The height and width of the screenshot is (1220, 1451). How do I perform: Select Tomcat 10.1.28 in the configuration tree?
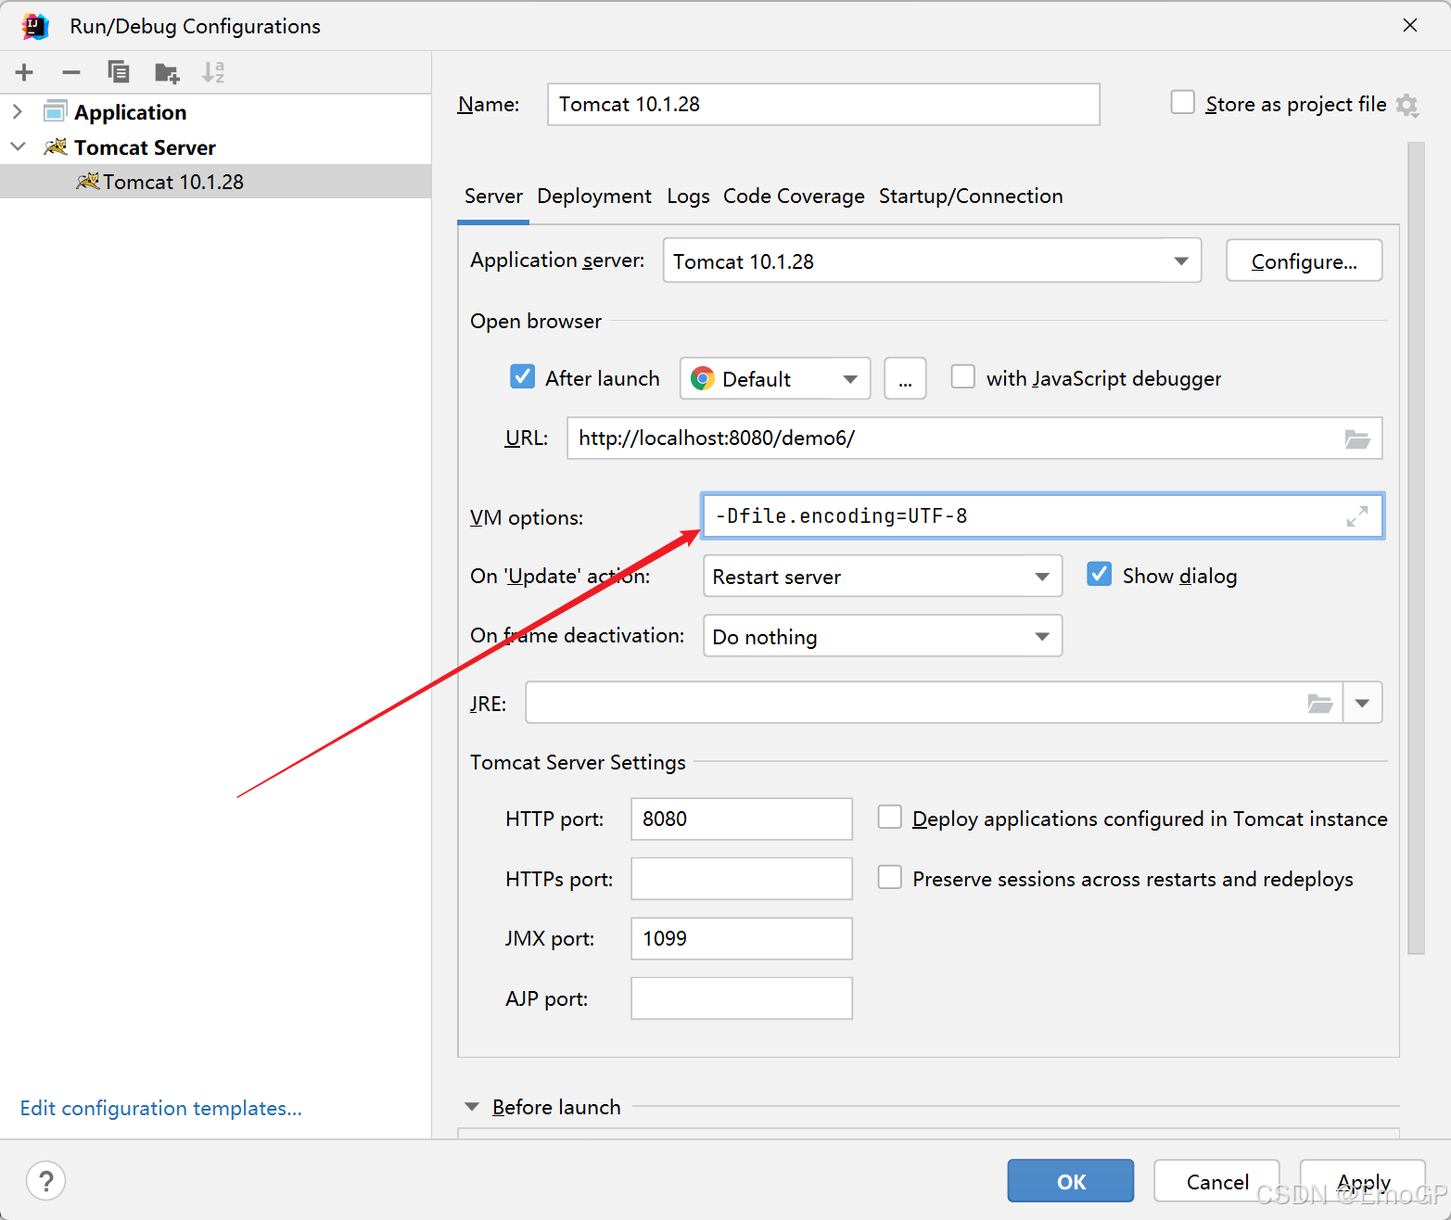215,182
